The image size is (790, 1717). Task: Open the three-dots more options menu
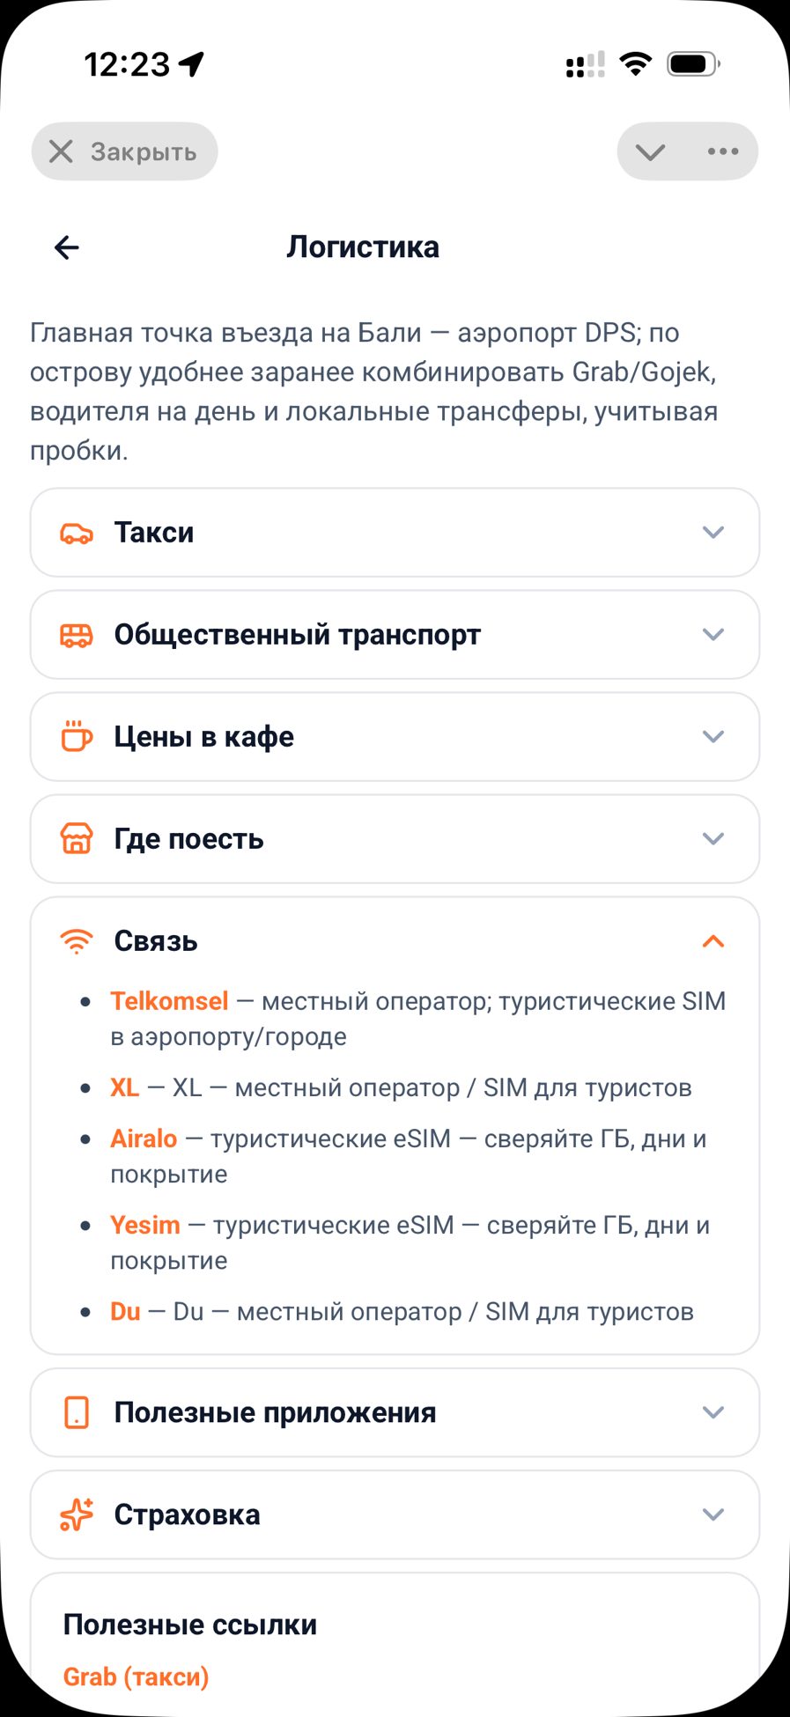point(723,151)
